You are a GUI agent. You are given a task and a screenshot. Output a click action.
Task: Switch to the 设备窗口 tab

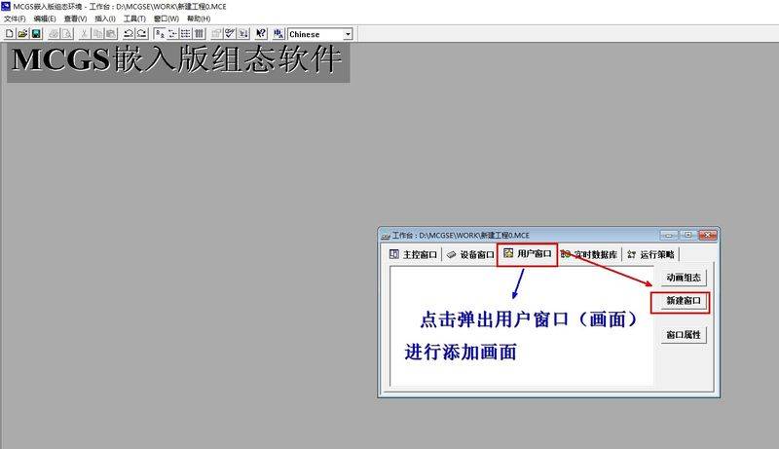coord(470,254)
